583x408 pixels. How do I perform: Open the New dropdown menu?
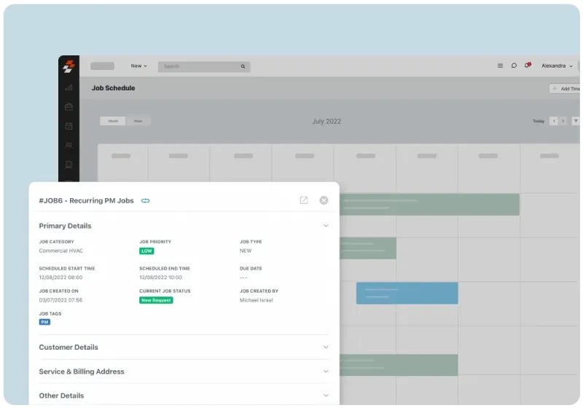click(138, 66)
